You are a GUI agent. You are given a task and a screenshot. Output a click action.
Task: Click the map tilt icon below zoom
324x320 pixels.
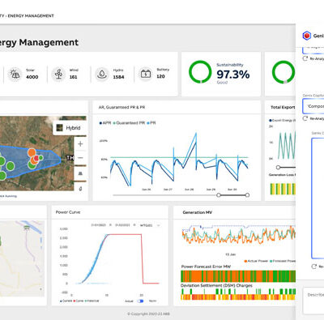click(x=80, y=173)
